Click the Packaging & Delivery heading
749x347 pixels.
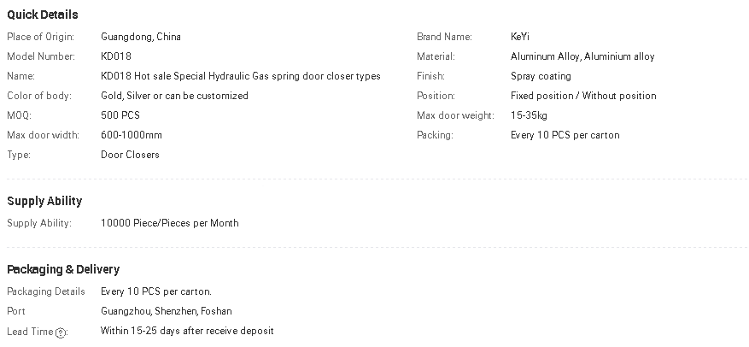point(63,269)
